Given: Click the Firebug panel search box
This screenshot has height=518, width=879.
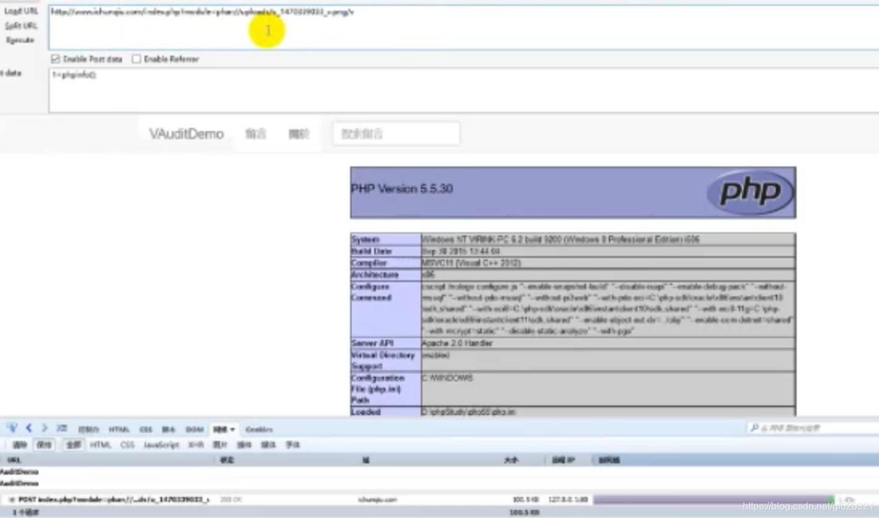Looking at the screenshot, I should (814, 428).
